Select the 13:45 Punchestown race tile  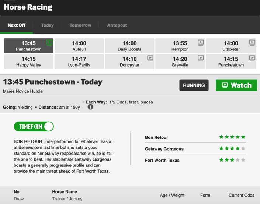click(29, 46)
